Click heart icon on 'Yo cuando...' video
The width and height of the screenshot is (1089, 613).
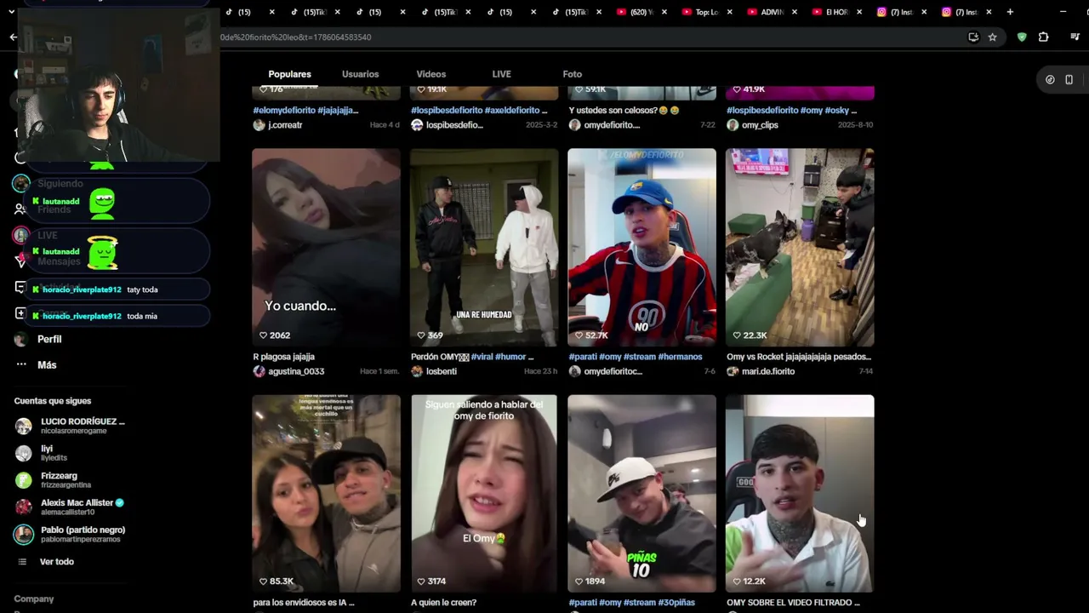264,335
